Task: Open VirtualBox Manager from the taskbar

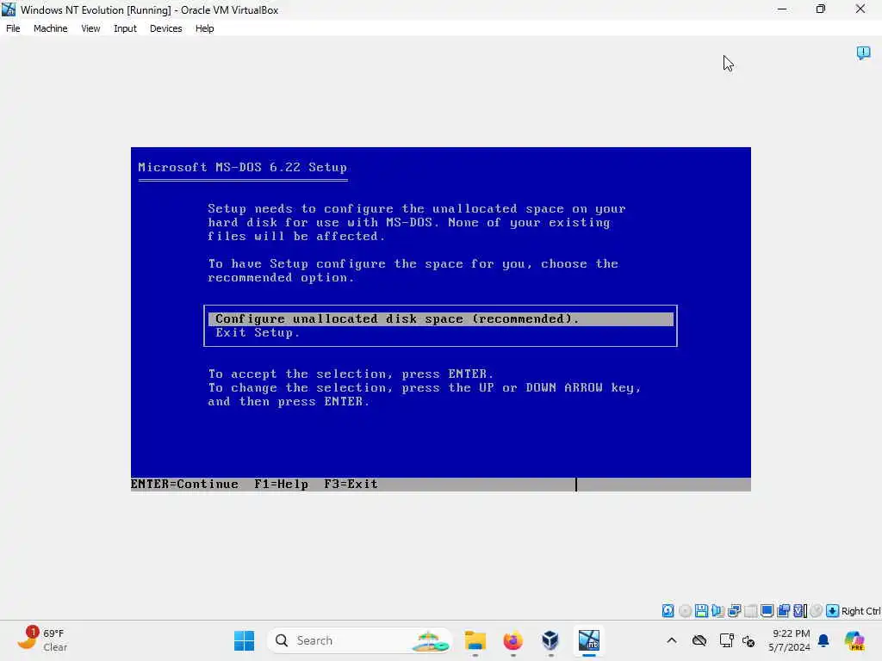Action: coord(550,640)
